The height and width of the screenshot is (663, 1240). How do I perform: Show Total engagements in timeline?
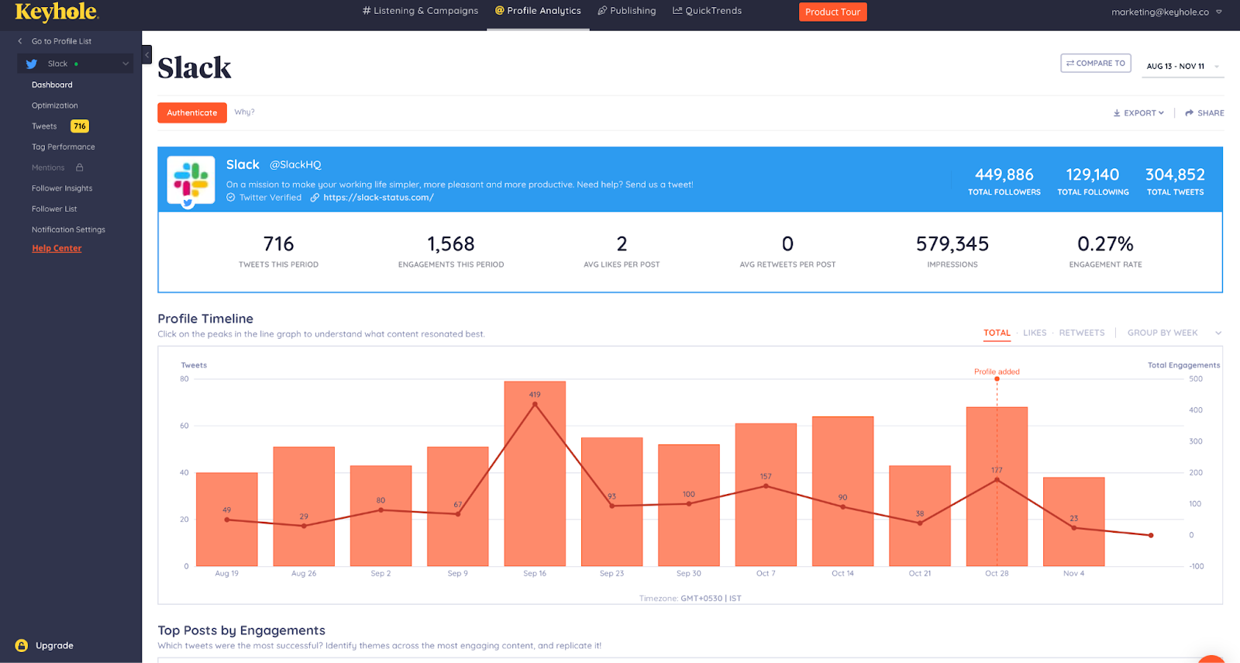tap(997, 333)
